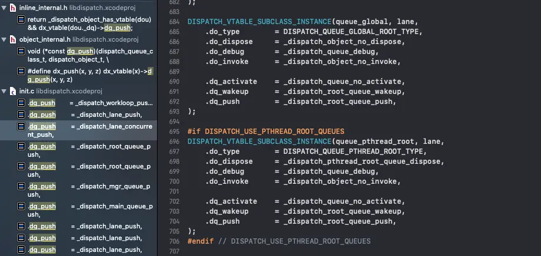Click _dispatch_root_queue_push on line 692
Viewport: 541px width, 256px height.
click(x=338, y=102)
